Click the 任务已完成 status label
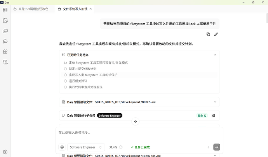This screenshot has width=268, height=157. click(140, 147)
